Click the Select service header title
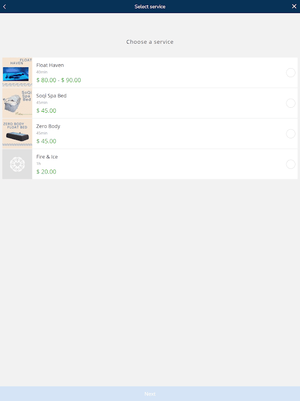300x401 pixels. [150, 7]
